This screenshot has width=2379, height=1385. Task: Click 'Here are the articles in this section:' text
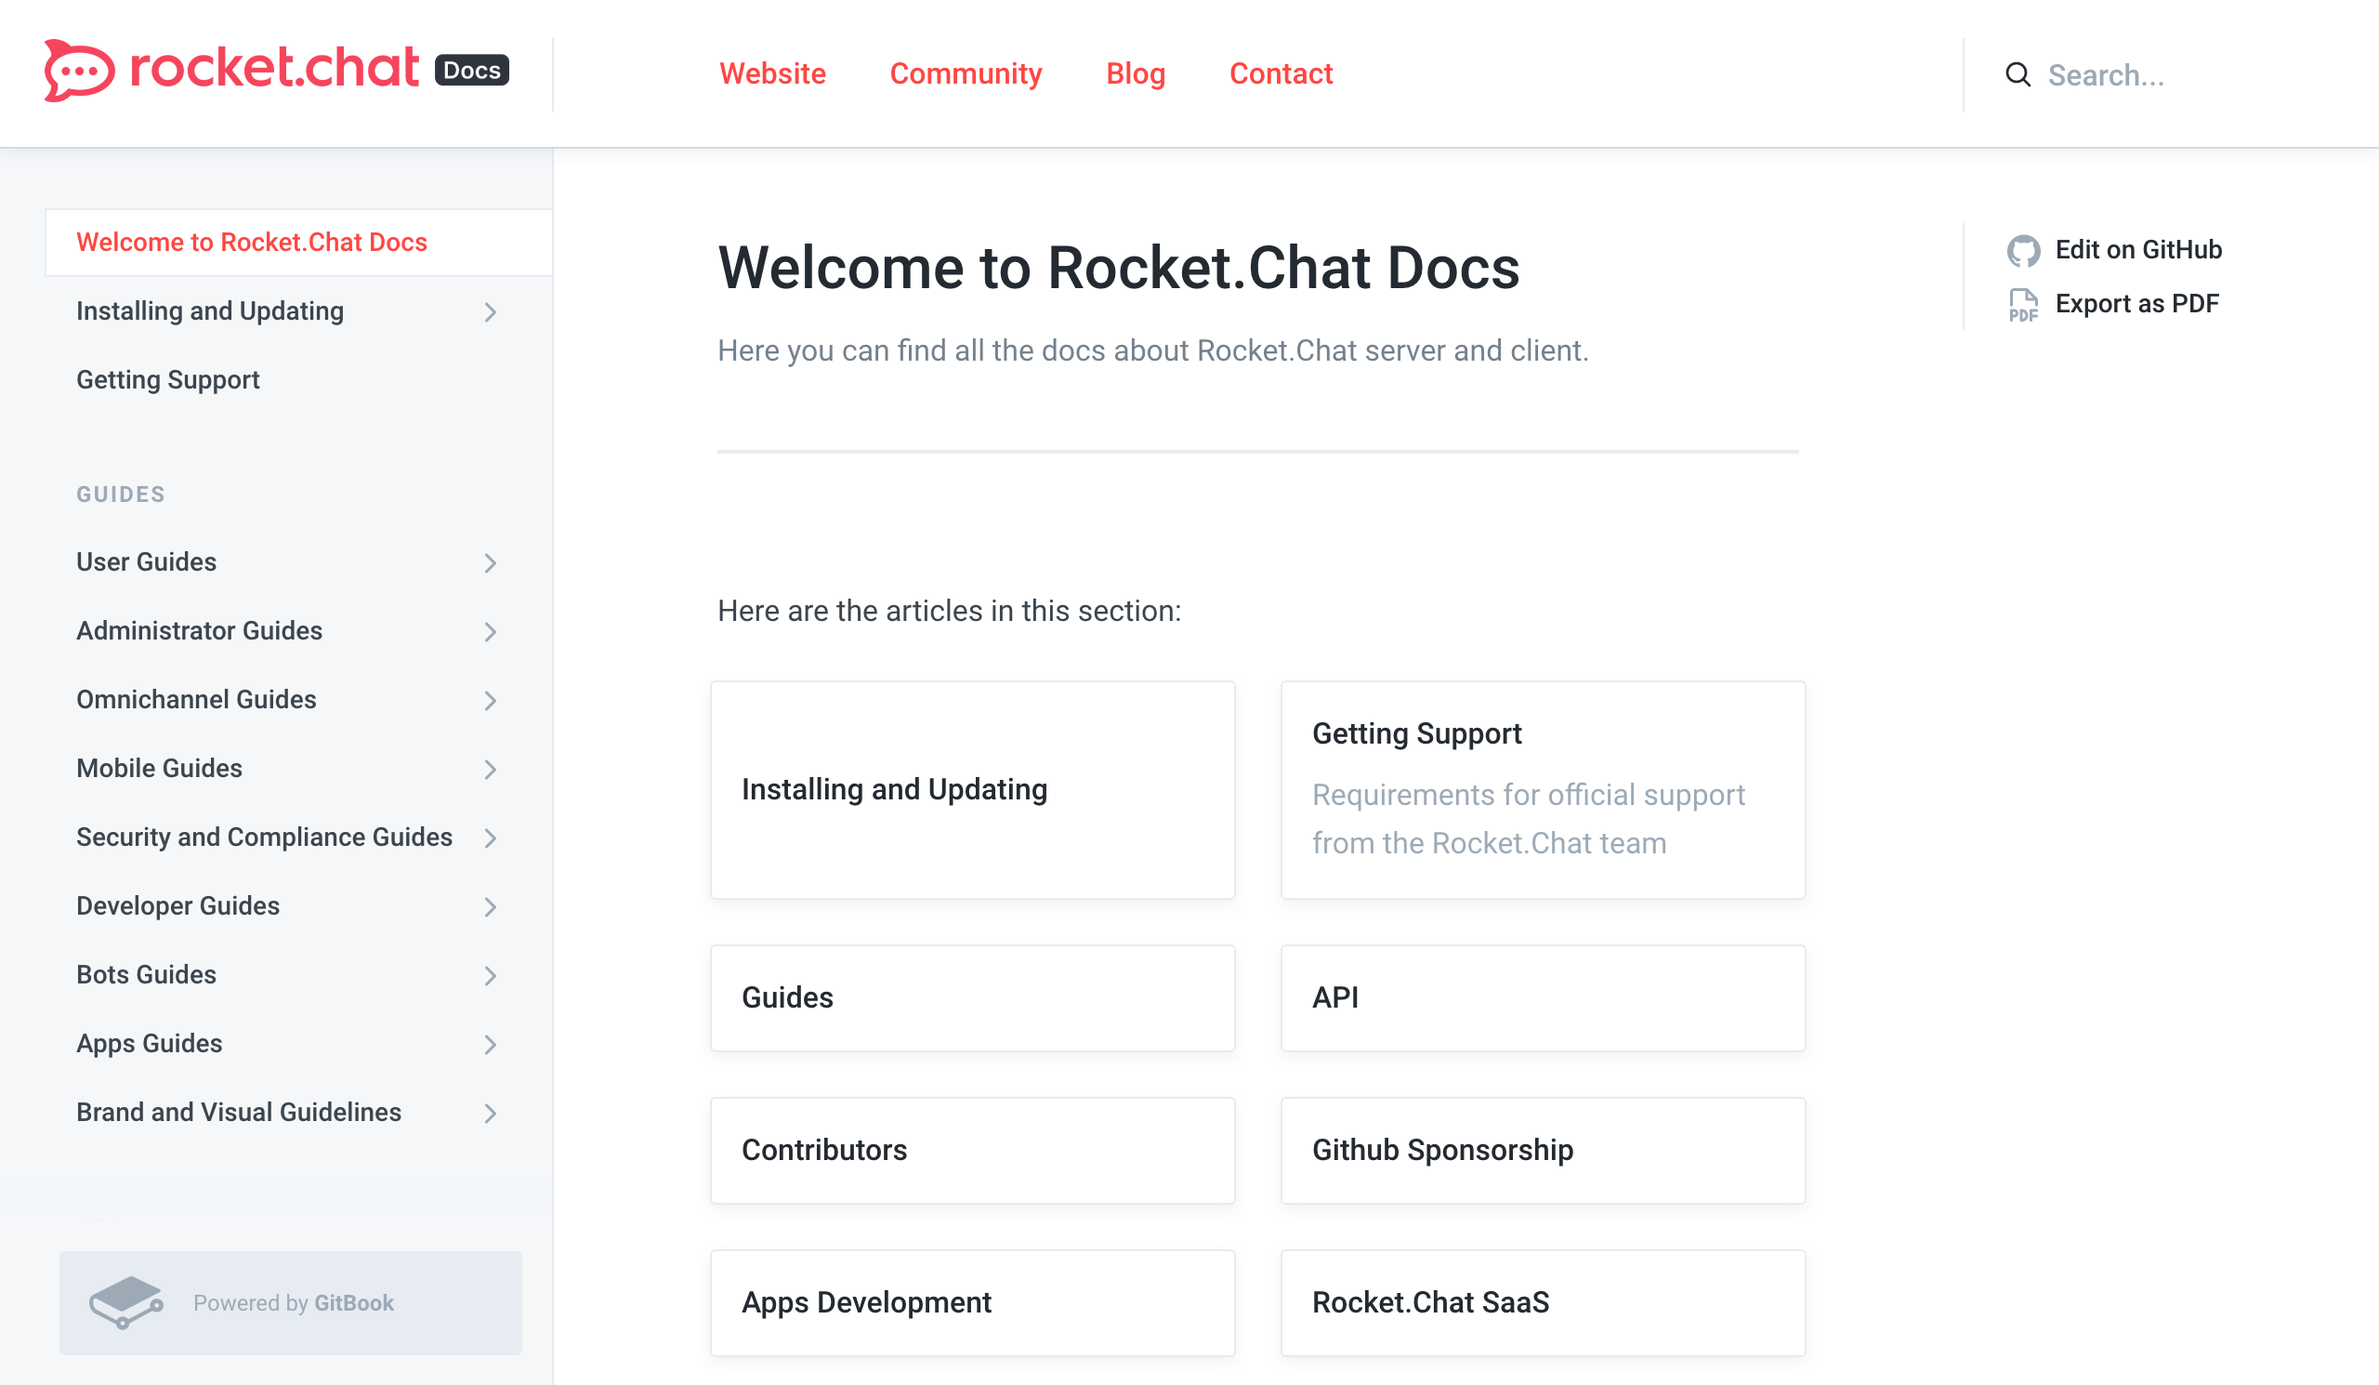pyautogui.click(x=950, y=612)
